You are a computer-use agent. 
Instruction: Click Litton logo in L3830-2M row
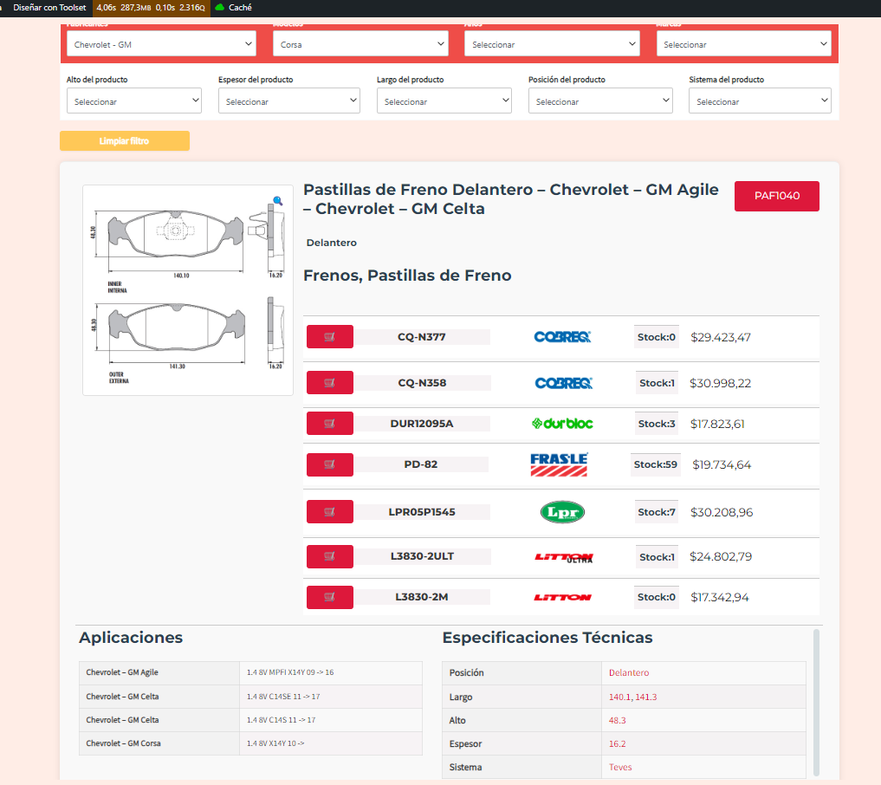click(x=562, y=597)
